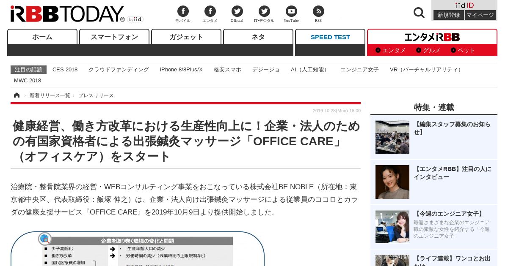Click マイページ button
The width and height of the screenshot is (508, 266).
(x=480, y=15)
